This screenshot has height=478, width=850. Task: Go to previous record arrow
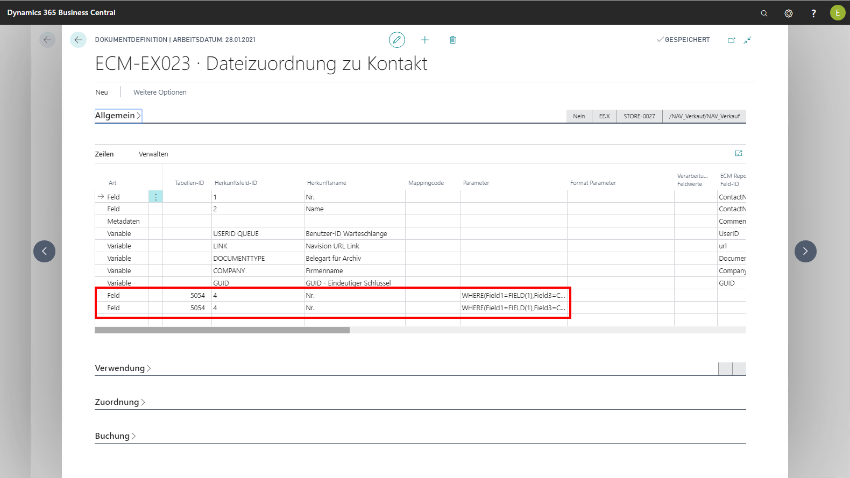pyautogui.click(x=44, y=251)
